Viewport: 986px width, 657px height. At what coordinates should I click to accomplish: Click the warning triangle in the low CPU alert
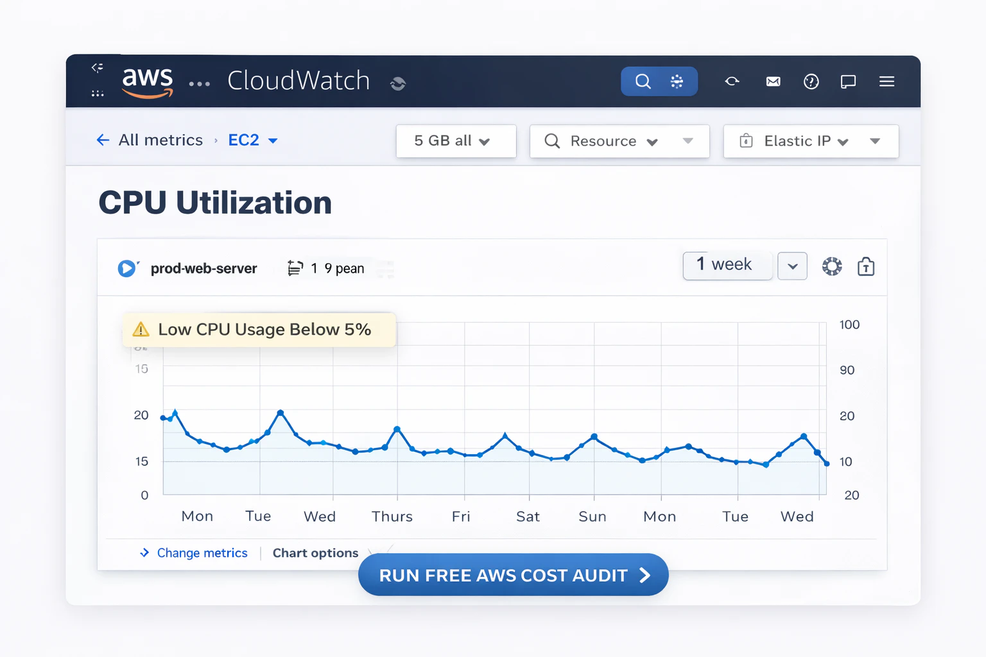point(141,330)
